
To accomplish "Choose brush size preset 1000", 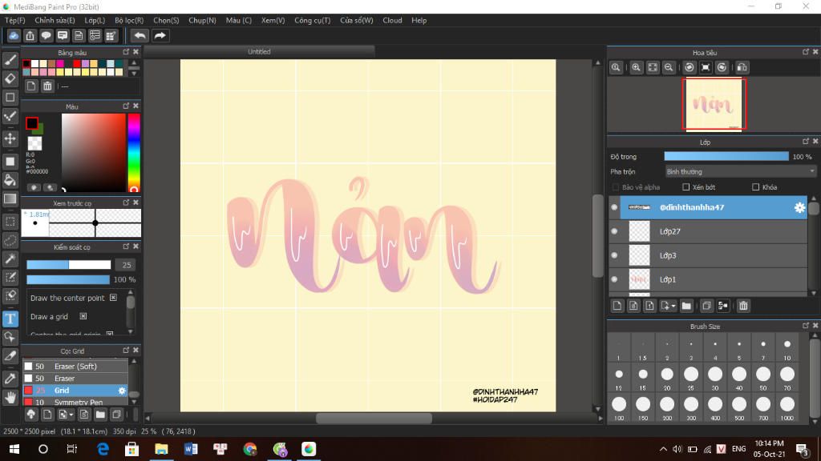I will click(x=787, y=407).
